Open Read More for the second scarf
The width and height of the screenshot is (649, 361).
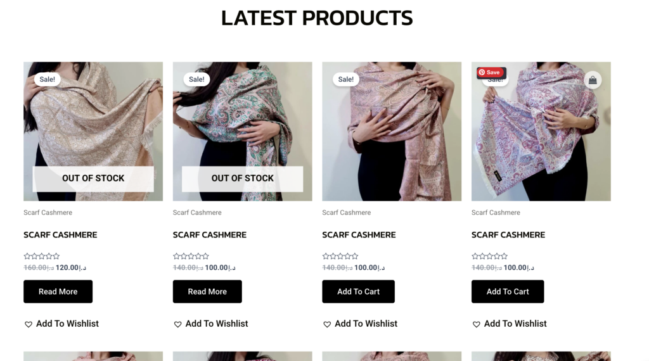pos(207,291)
